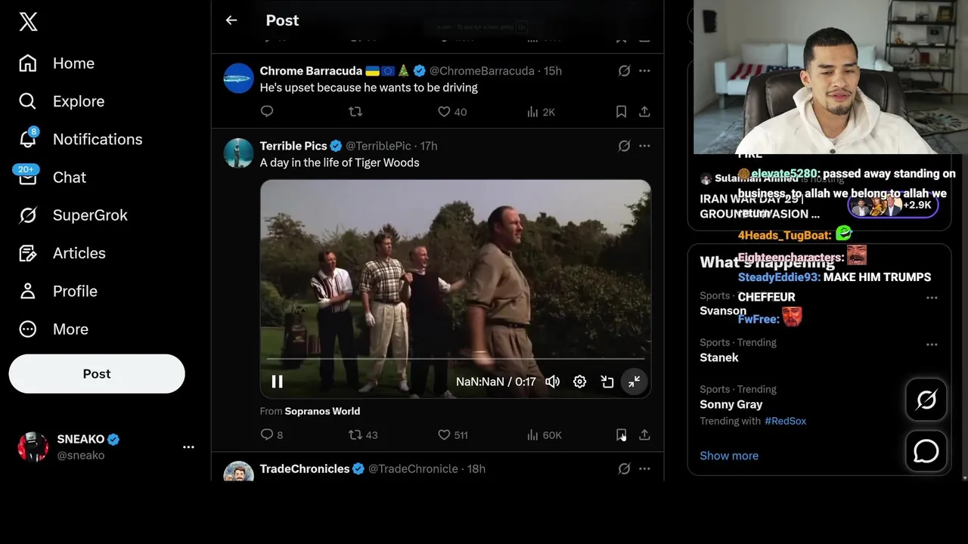
Task: Open floating chat messages button
Action: click(926, 451)
